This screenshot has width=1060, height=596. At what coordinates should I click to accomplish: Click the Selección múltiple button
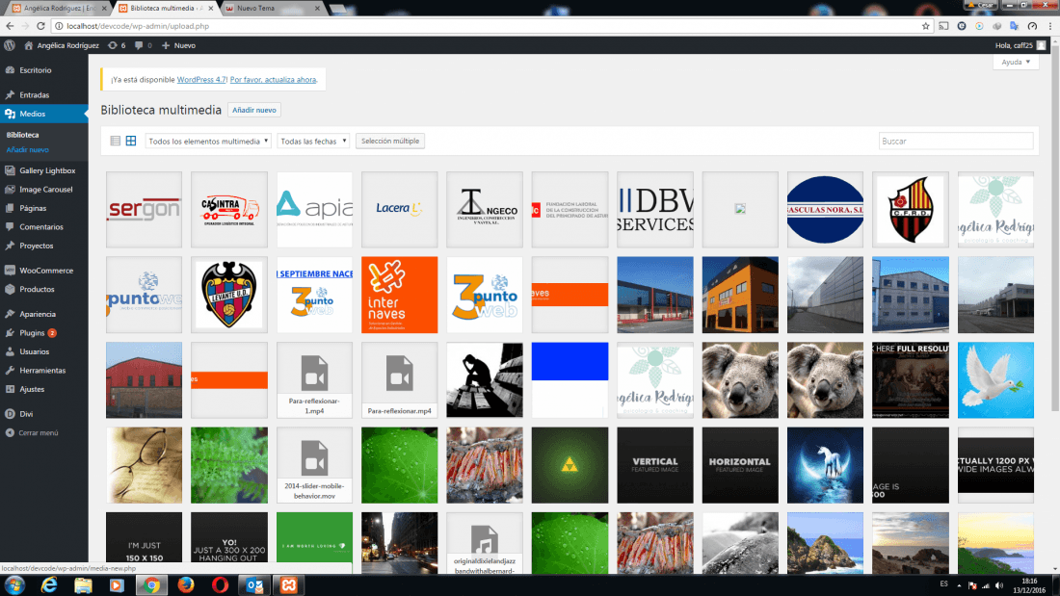pos(390,142)
